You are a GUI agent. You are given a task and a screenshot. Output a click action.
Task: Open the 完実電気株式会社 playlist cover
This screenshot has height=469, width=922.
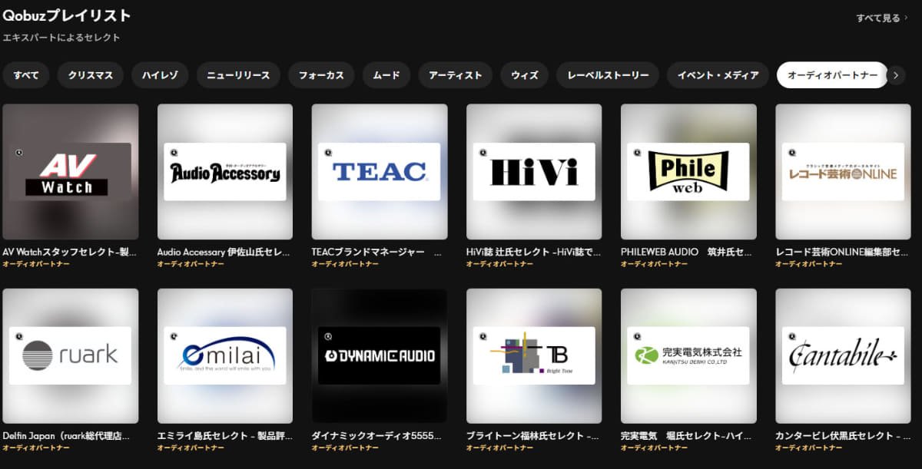point(688,356)
